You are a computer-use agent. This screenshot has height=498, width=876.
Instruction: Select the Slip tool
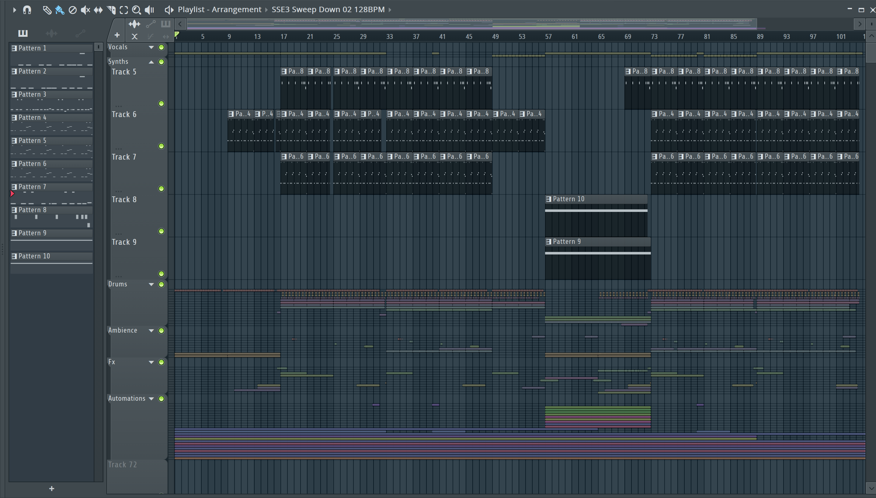click(x=98, y=10)
